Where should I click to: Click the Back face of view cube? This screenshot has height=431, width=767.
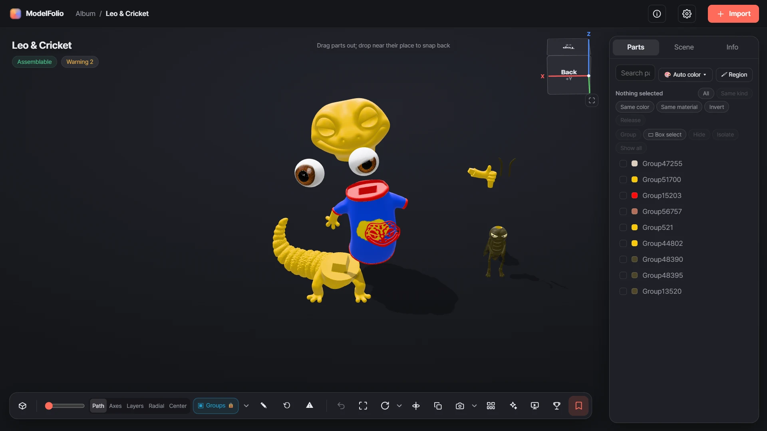pos(568,75)
